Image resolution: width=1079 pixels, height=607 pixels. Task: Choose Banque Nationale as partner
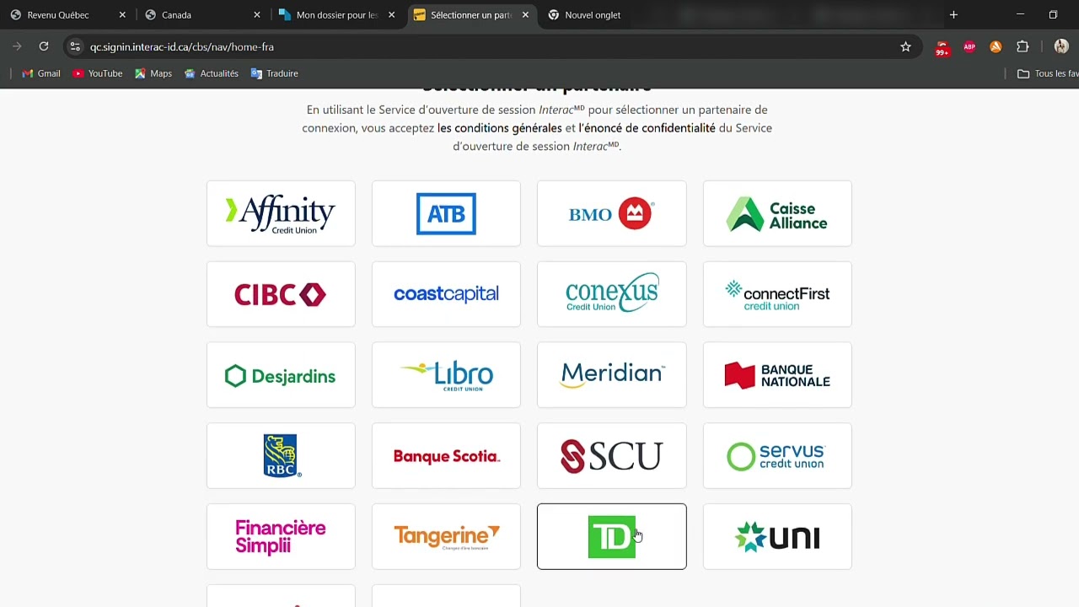[777, 375]
